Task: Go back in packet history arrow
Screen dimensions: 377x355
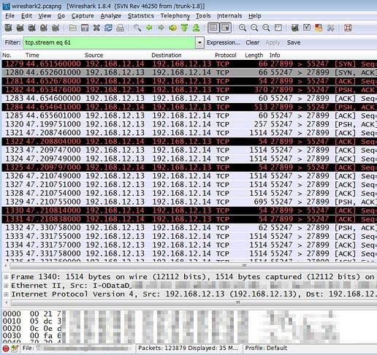Action: click(x=149, y=28)
